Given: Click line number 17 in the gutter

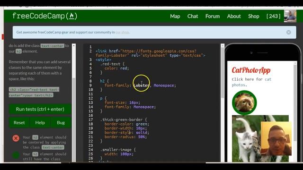Looking at the screenshot, I should click(90, 119).
